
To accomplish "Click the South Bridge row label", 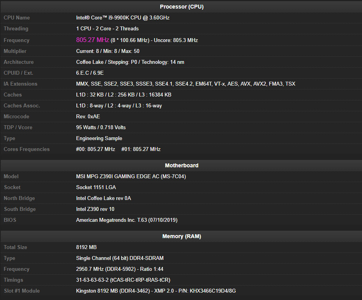I will click(20, 209).
